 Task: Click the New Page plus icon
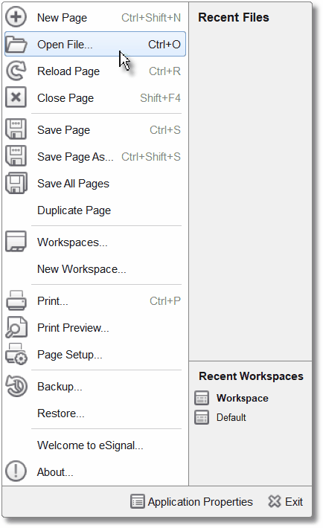(x=16, y=18)
